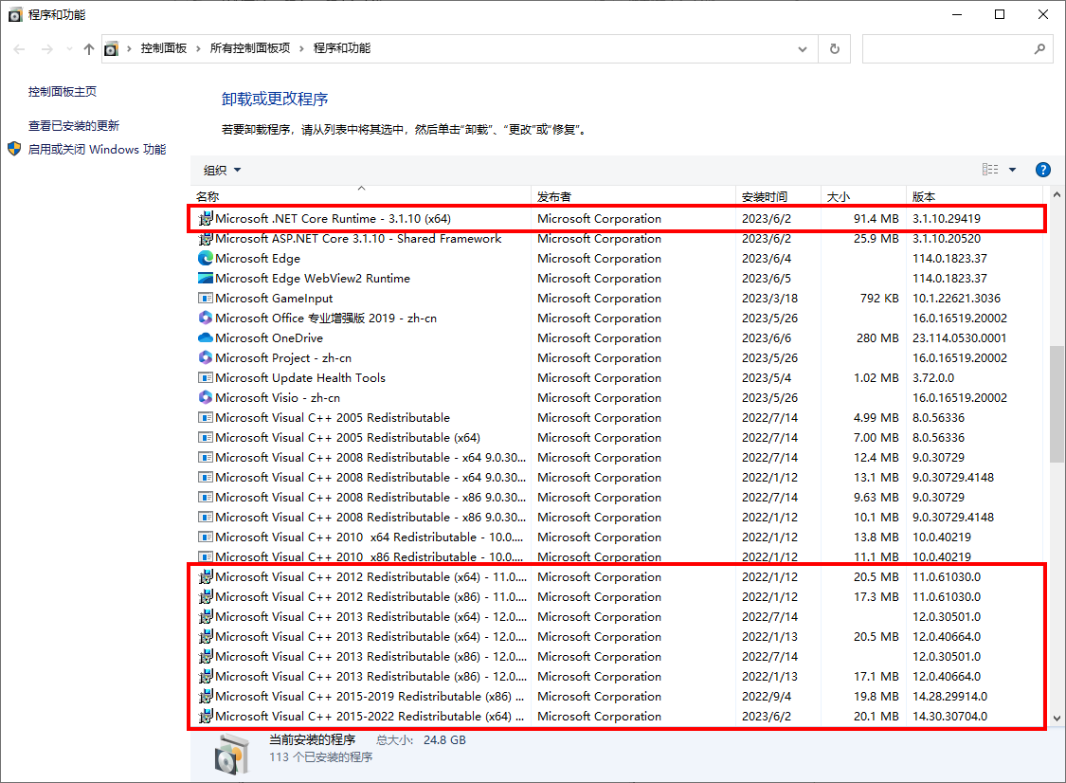Click the 程序和功能 breadcrumb
Image resolution: width=1066 pixels, height=783 pixels.
coord(342,48)
